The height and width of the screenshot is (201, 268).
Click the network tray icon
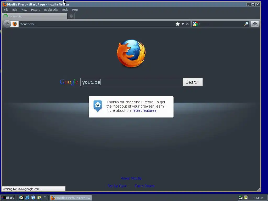coord(241,198)
